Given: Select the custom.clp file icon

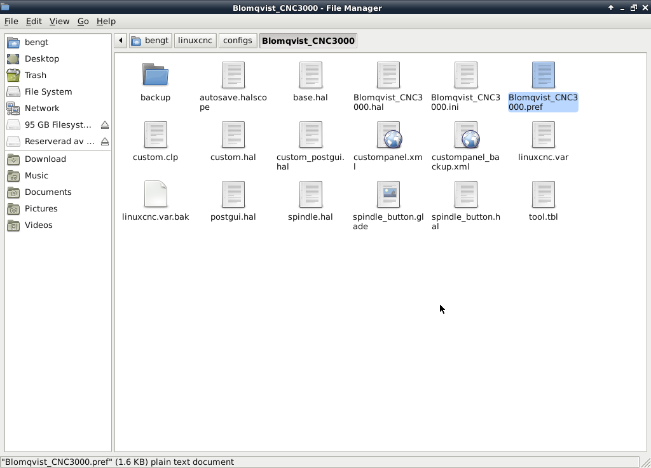Looking at the screenshot, I should point(155,135).
